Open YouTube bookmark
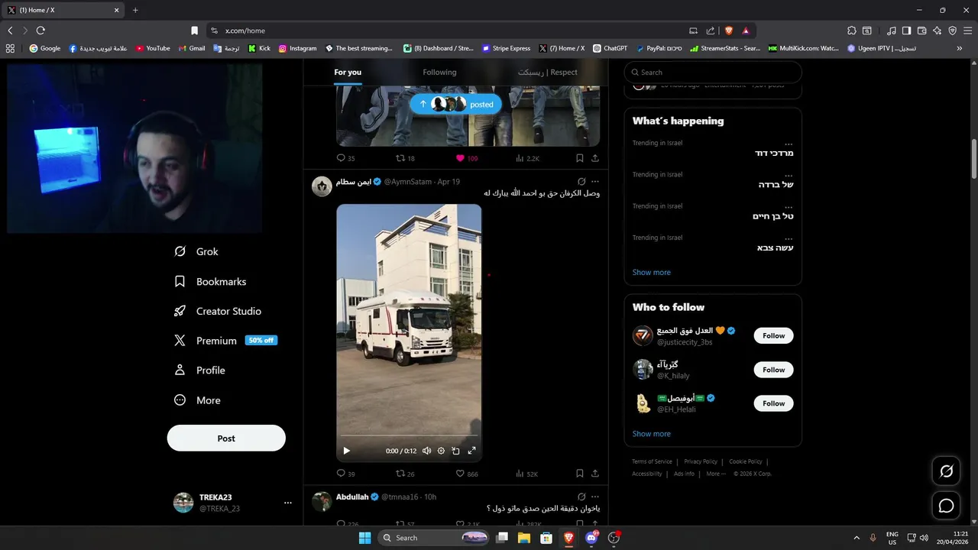978x550 pixels. (x=153, y=48)
